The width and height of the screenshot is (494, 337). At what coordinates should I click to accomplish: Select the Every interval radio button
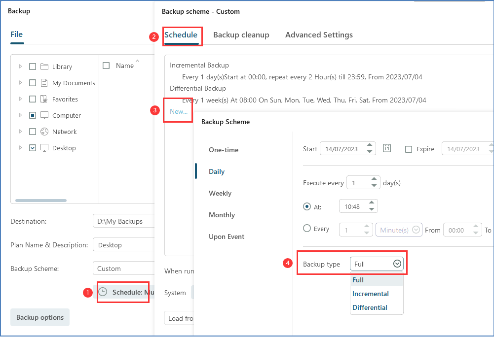point(307,229)
